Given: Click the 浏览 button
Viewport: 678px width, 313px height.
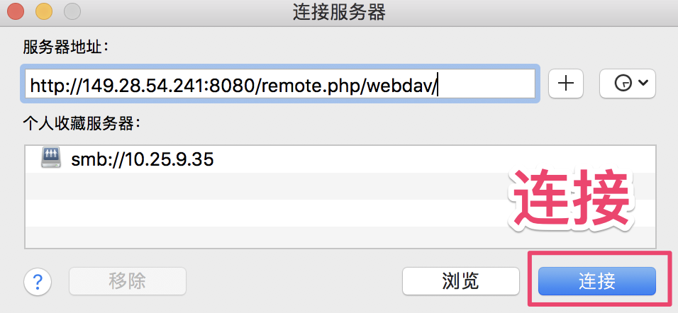Looking at the screenshot, I should point(461,281).
